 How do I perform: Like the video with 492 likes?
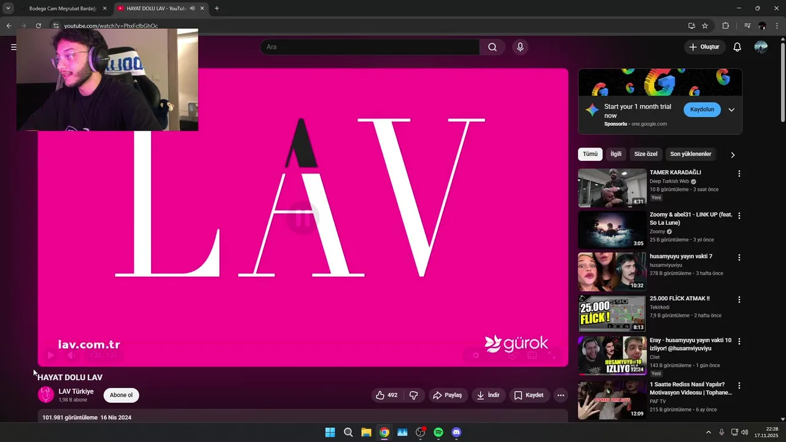387,395
